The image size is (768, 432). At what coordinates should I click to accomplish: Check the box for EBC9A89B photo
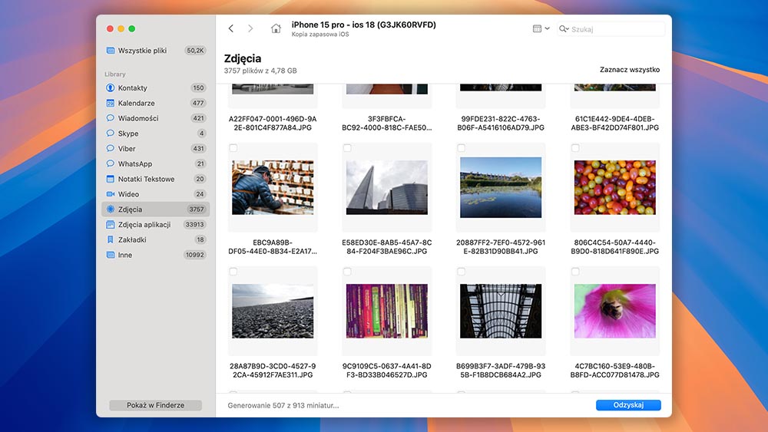[x=233, y=148]
